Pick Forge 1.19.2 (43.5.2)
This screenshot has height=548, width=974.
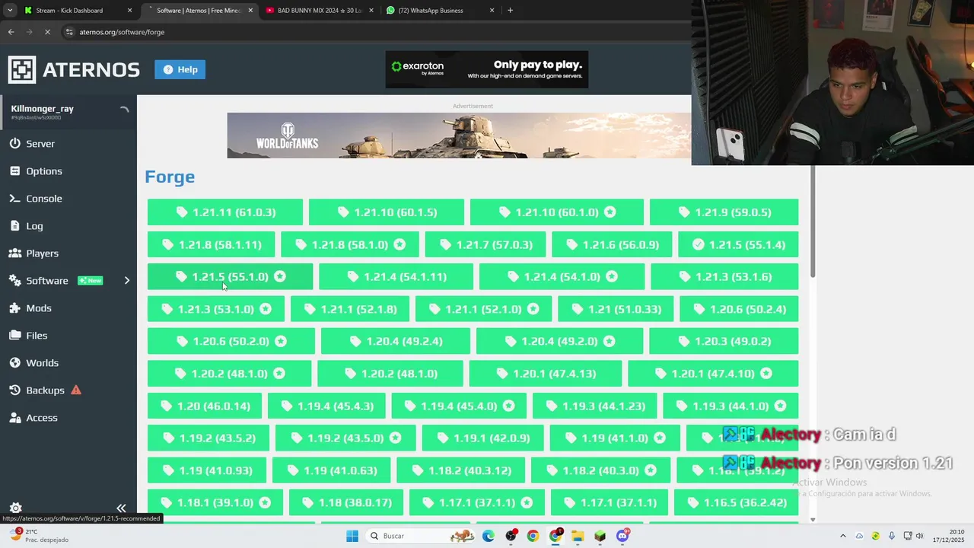point(208,438)
